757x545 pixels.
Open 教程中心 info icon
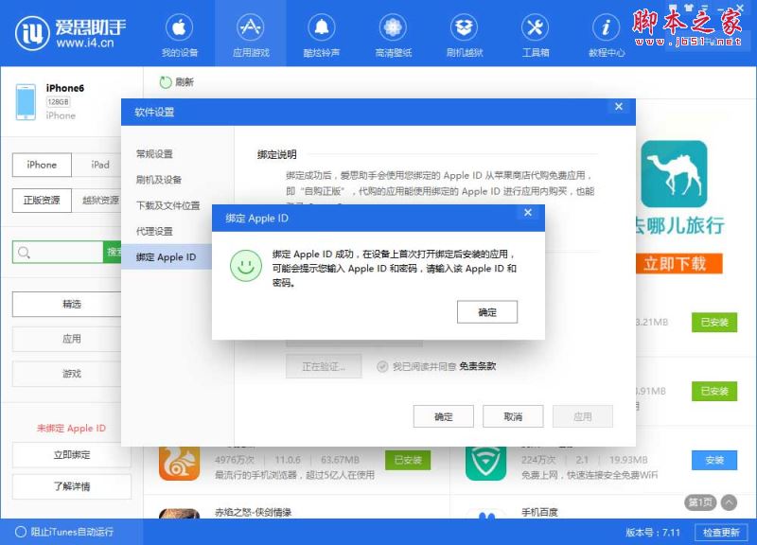tap(606, 28)
